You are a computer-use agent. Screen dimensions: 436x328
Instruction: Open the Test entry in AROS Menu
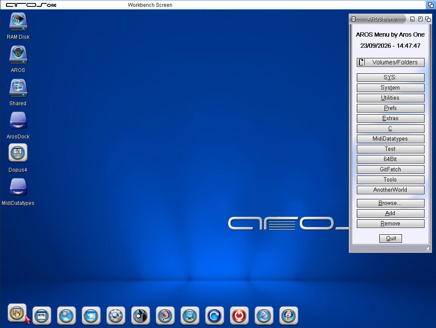click(x=390, y=149)
